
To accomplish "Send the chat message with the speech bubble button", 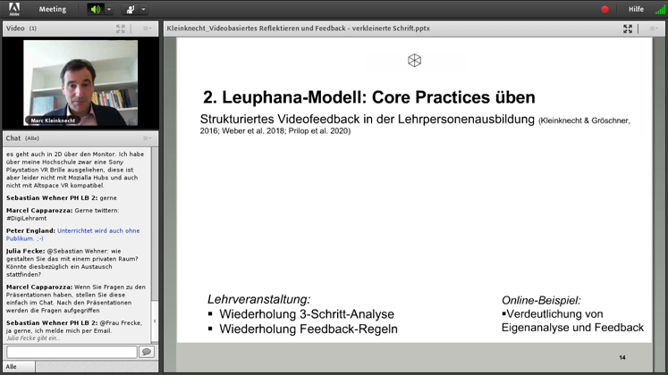I will (147, 352).
